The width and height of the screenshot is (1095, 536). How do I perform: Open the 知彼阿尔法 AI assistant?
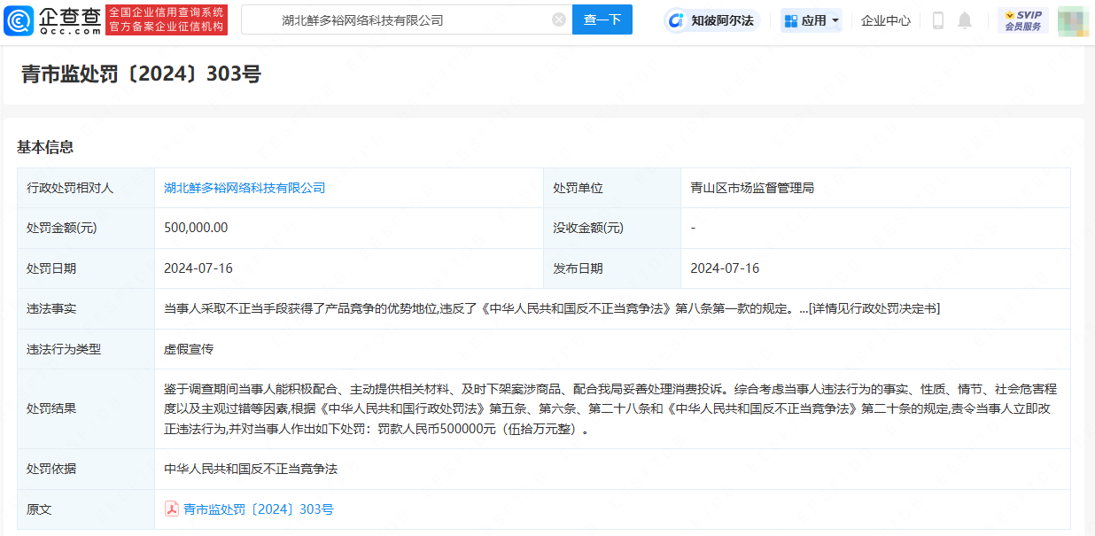[712, 20]
